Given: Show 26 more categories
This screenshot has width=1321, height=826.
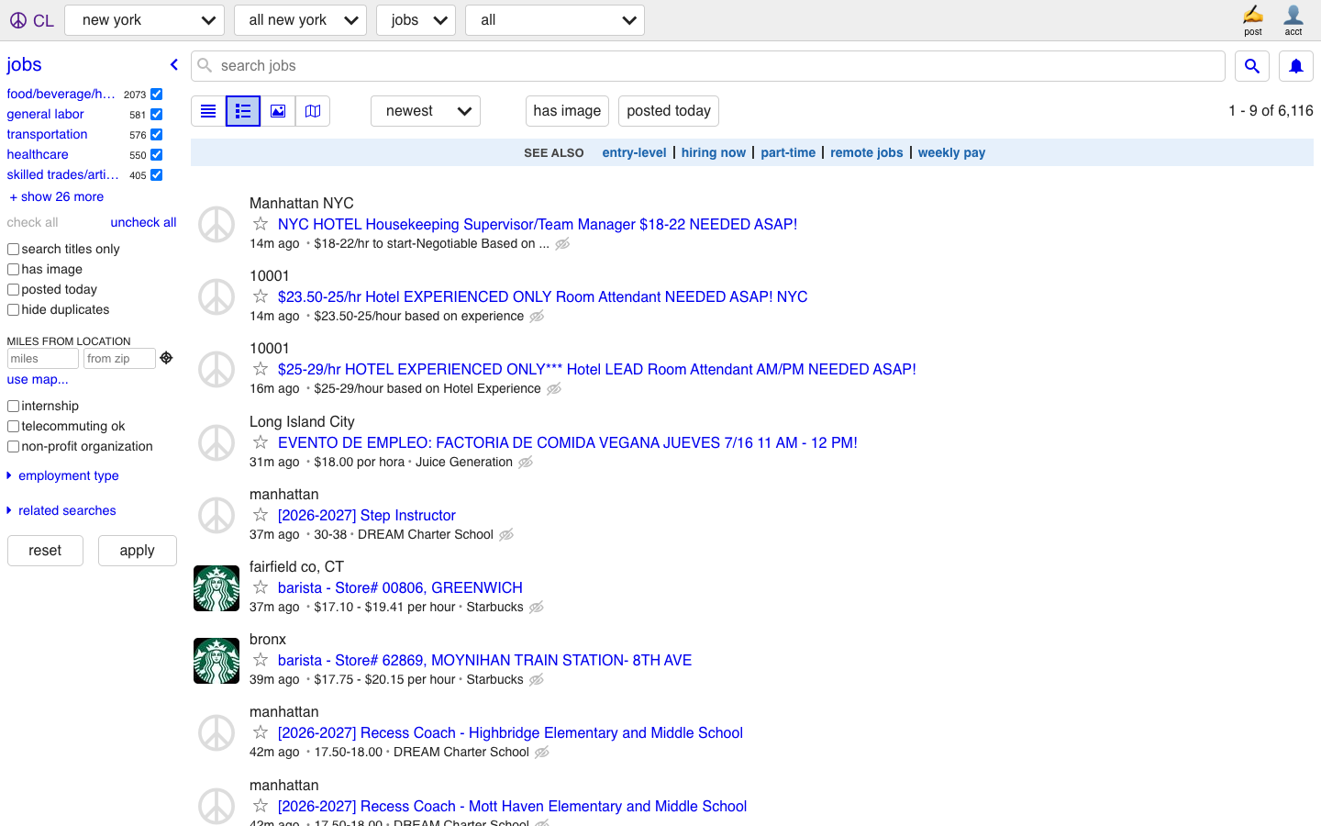Looking at the screenshot, I should tap(56, 196).
